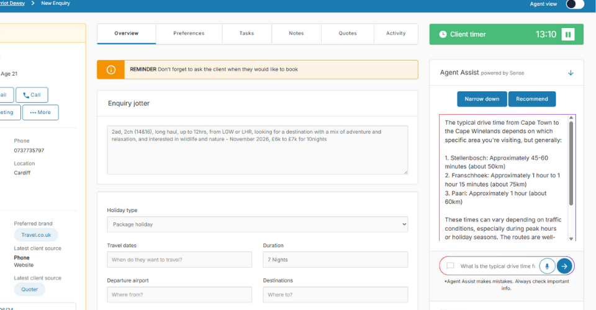Send the Agent Assist message with arrow button

click(564, 266)
